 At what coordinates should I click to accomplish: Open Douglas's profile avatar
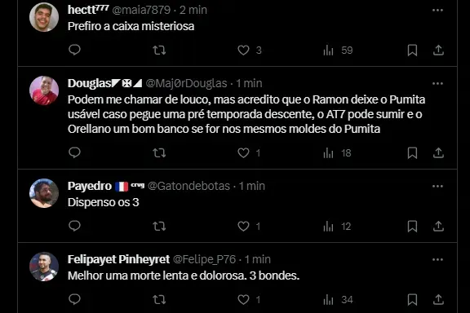tap(44, 90)
